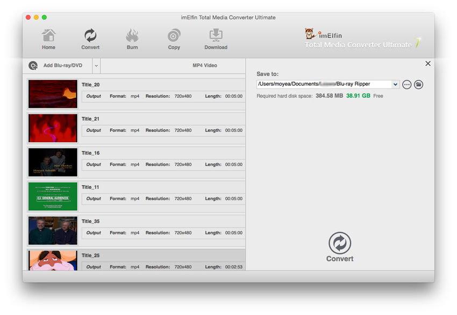457x315 pixels.
Task: Click the macOS green zoom window button
Action: pyautogui.click(x=44, y=18)
